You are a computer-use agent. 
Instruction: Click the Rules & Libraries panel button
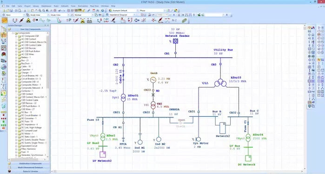coord(29,171)
